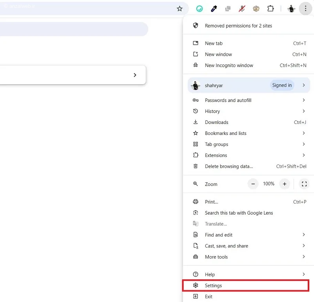
Task: Open Tab groups submenu
Action: pos(248,144)
